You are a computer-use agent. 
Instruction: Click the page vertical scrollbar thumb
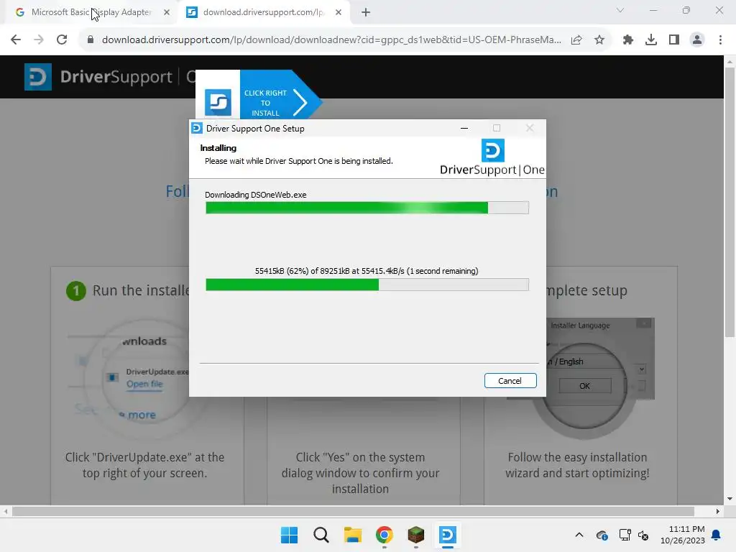pyautogui.click(x=730, y=202)
